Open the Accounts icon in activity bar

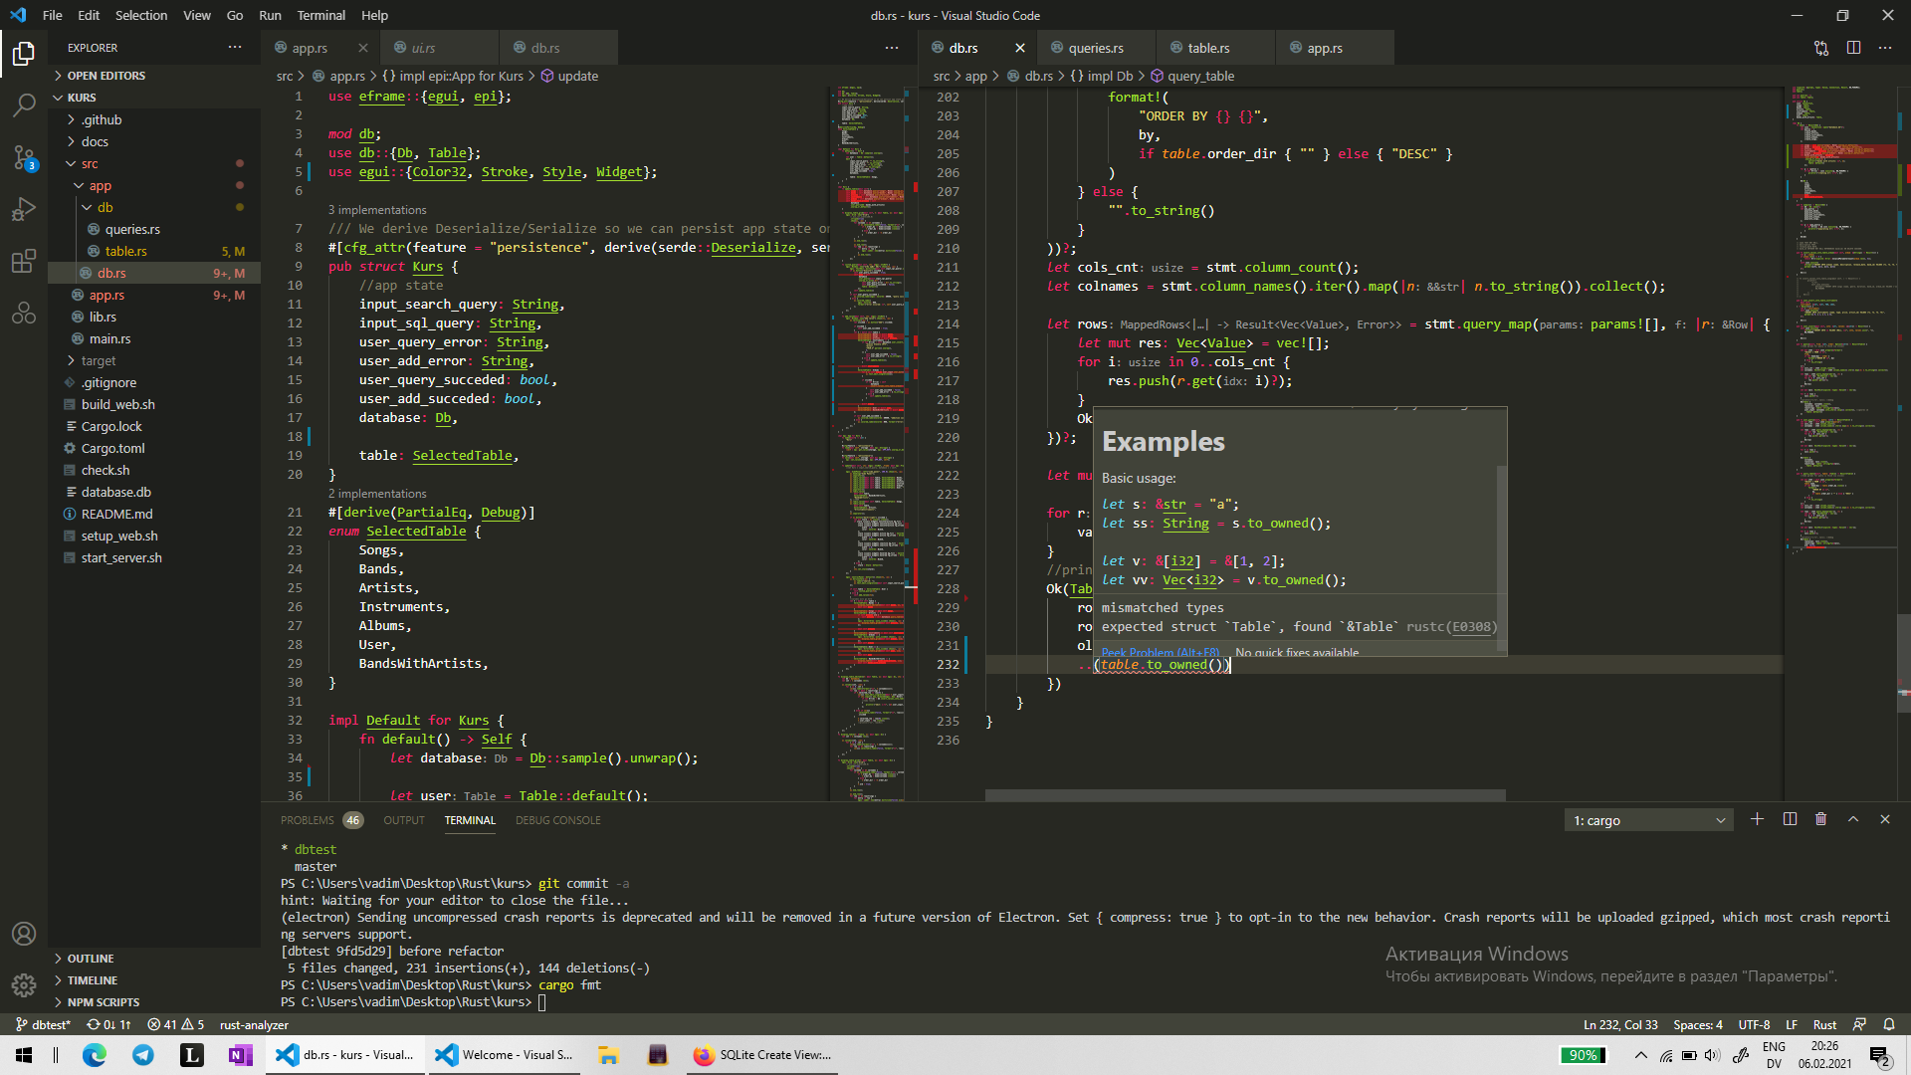tap(24, 934)
